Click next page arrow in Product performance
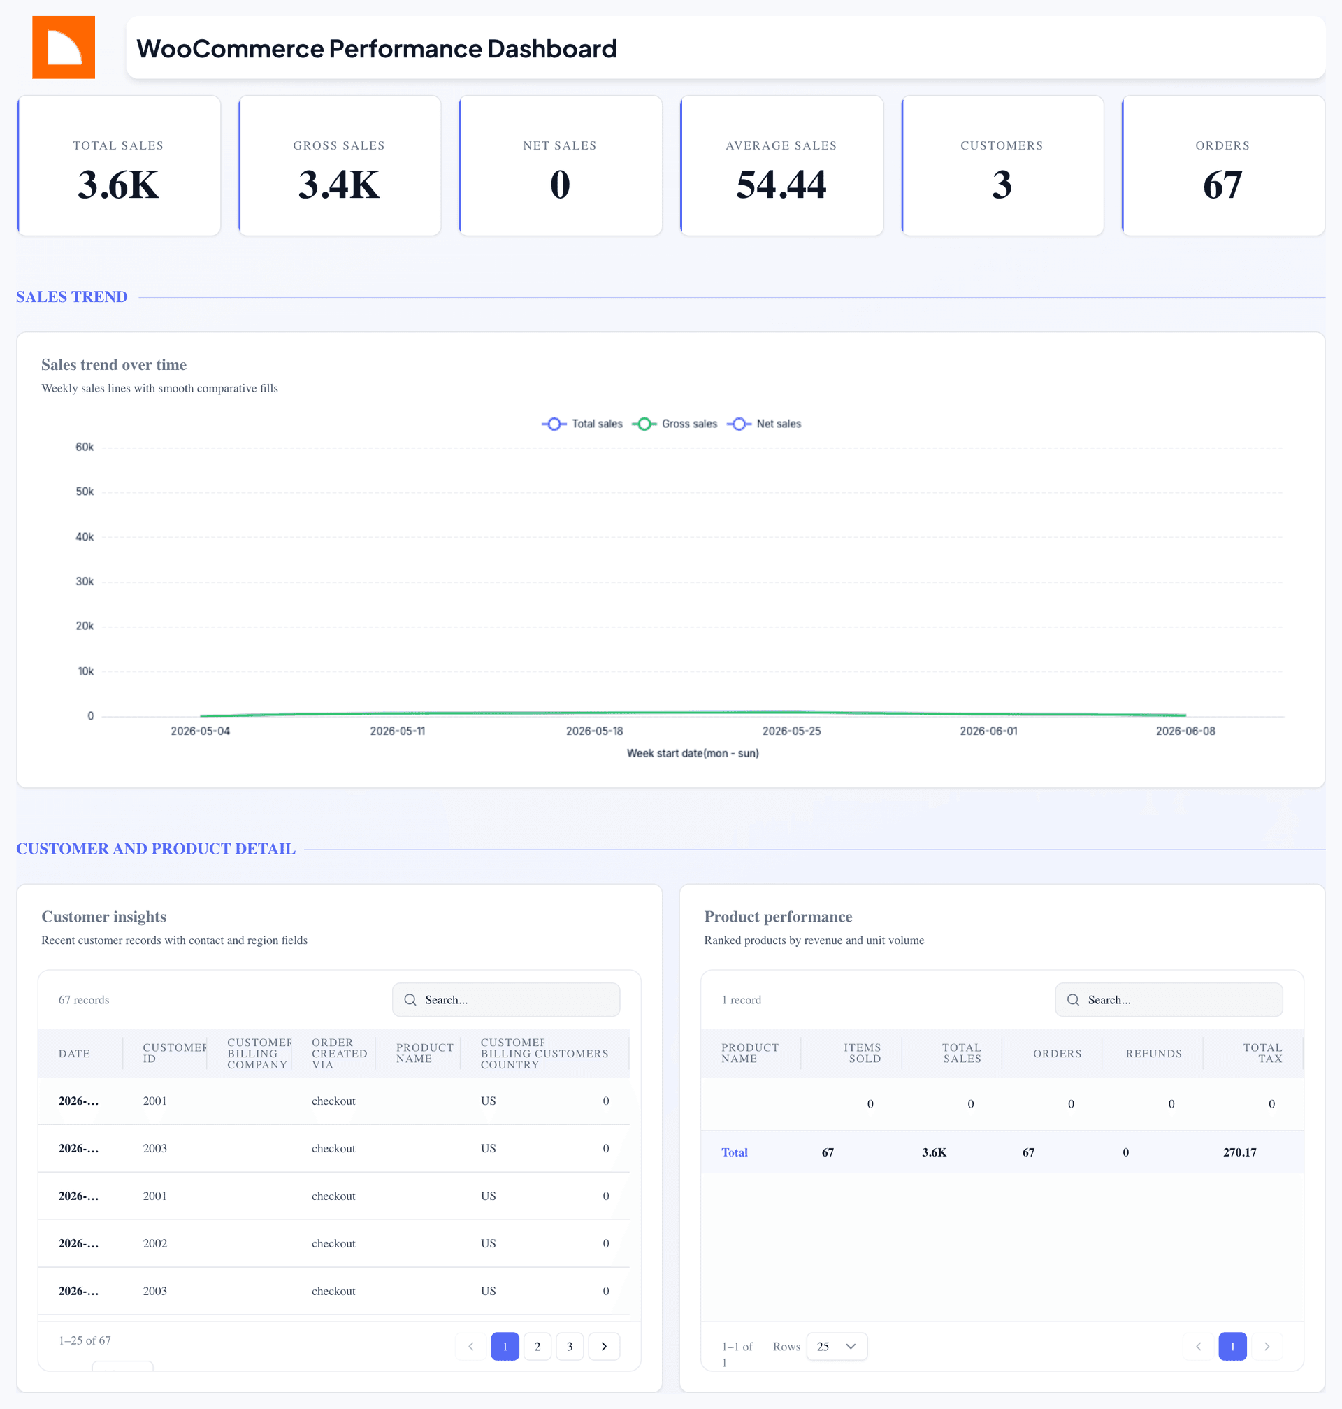 click(x=1267, y=1346)
